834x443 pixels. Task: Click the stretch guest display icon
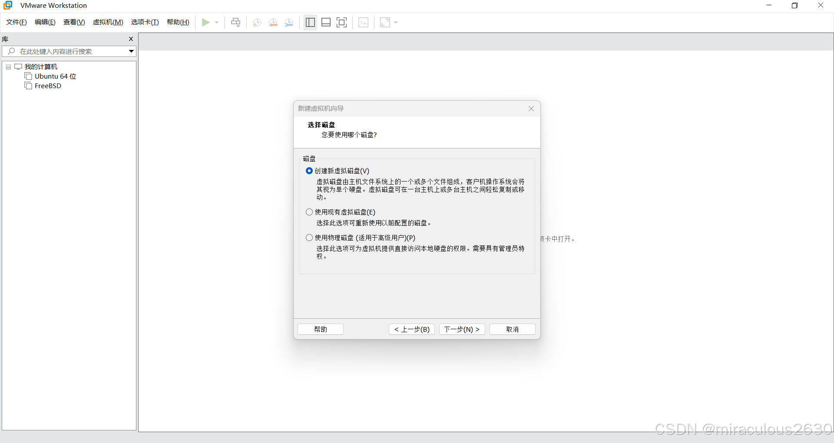tap(385, 23)
